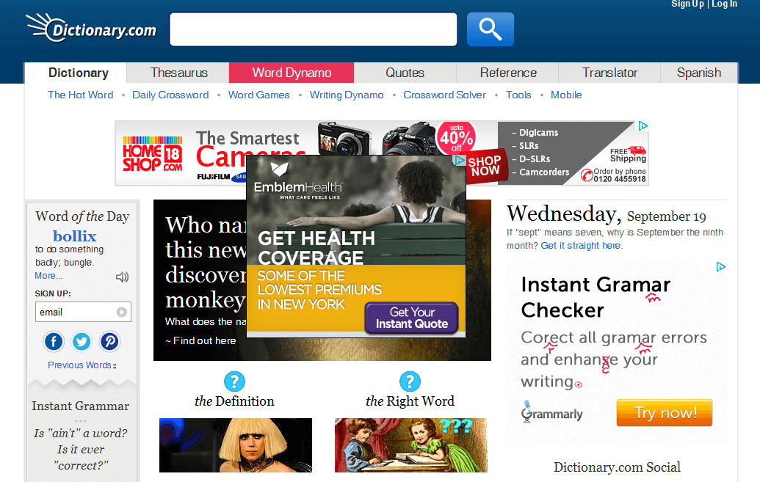The height and width of the screenshot is (482, 760).
Task: Open the Twitter share icon
Action: pyautogui.click(x=82, y=342)
